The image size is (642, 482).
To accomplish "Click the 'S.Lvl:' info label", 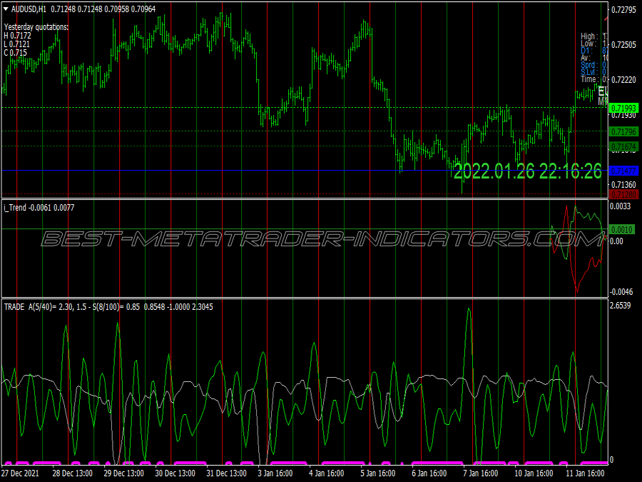I will pyautogui.click(x=588, y=72).
